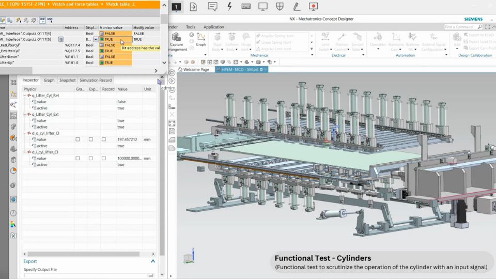Select the number 1 screen button
The height and width of the screenshot is (279, 496).
[x=176, y=7]
